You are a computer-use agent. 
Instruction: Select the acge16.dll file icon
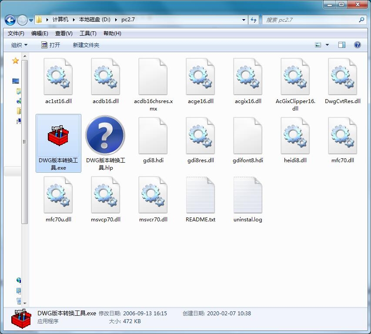tap(201, 77)
